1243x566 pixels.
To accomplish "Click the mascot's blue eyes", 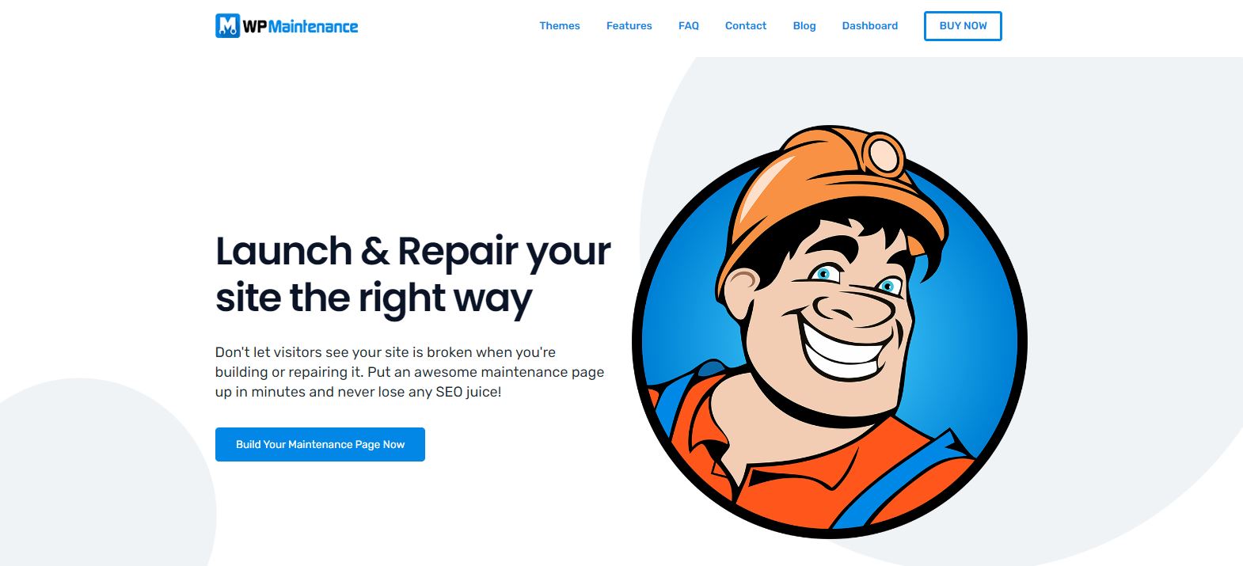I will [855, 279].
